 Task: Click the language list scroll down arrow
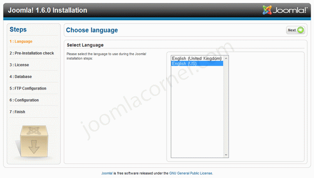point(226,155)
